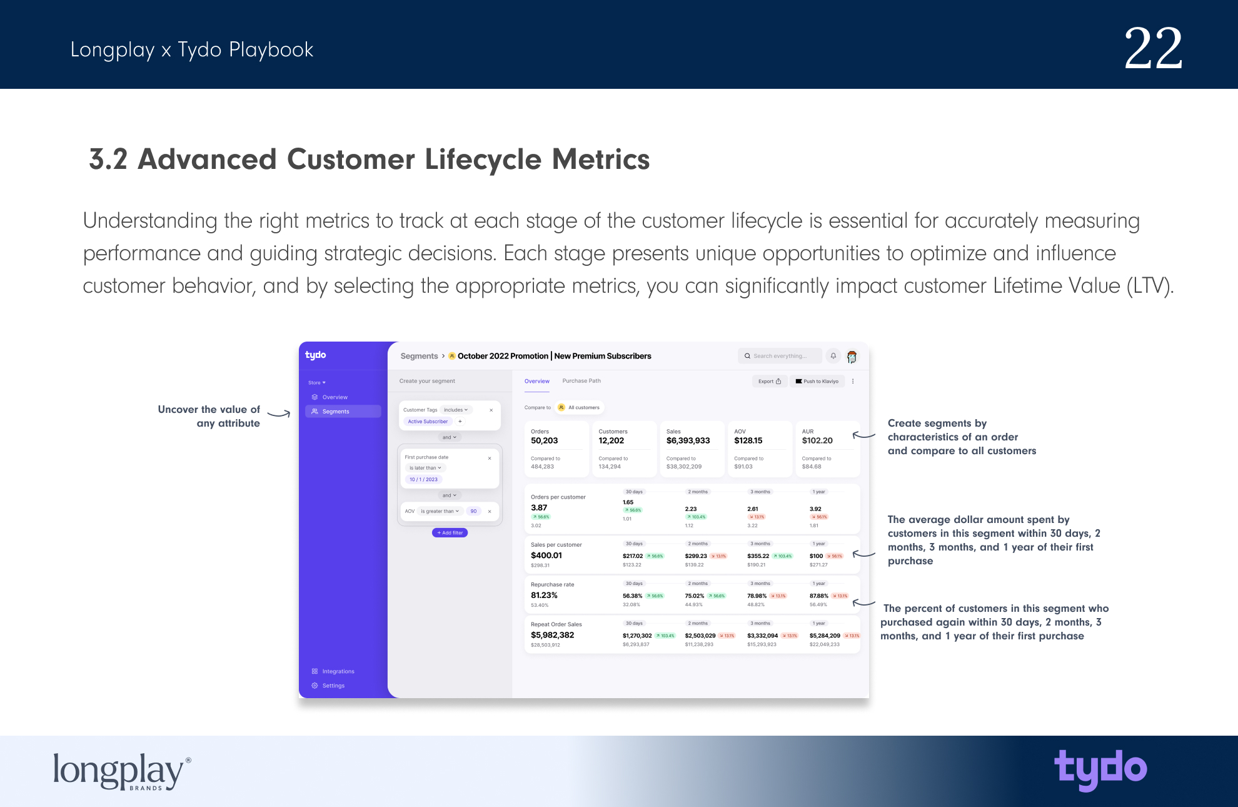Click the tydo logo in the purple sidebar
Viewport: 1238px width, 807px height.
315,355
